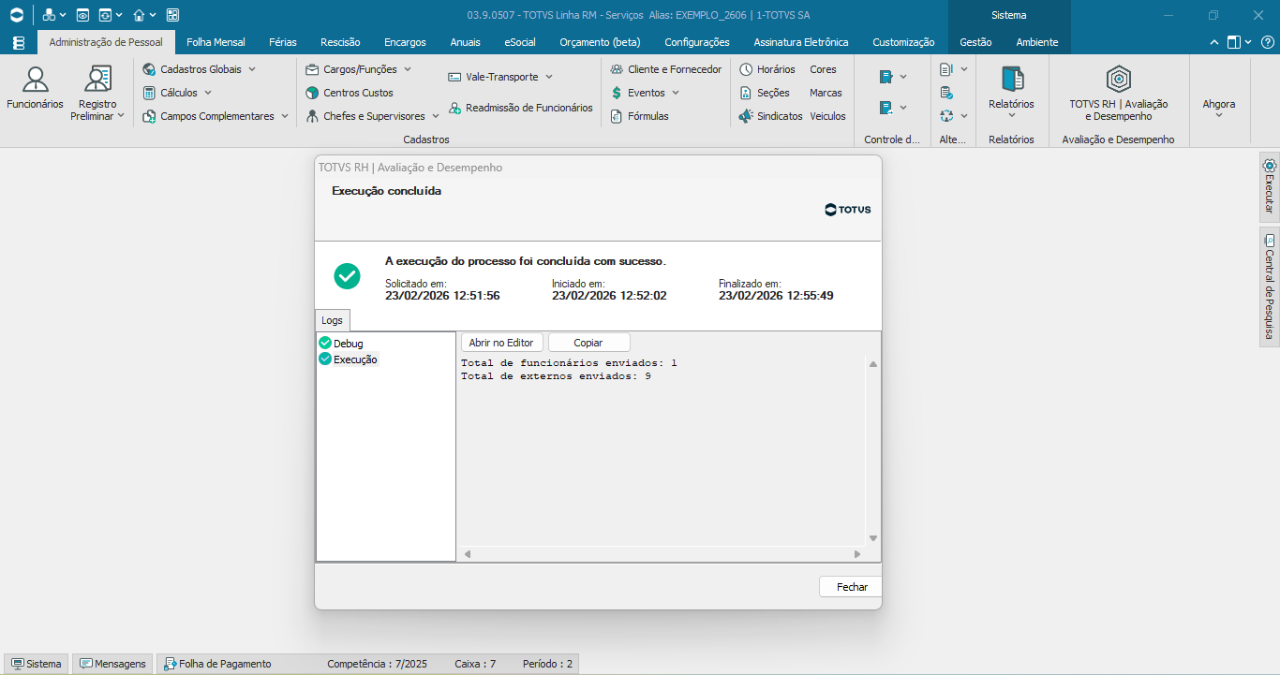The width and height of the screenshot is (1280, 675).
Task: Open Centros Custos from the ribbon
Action: point(350,93)
